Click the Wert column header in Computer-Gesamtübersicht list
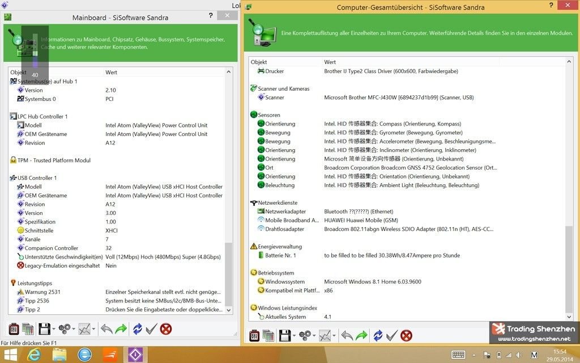This screenshot has height=363, width=580. tap(330, 62)
